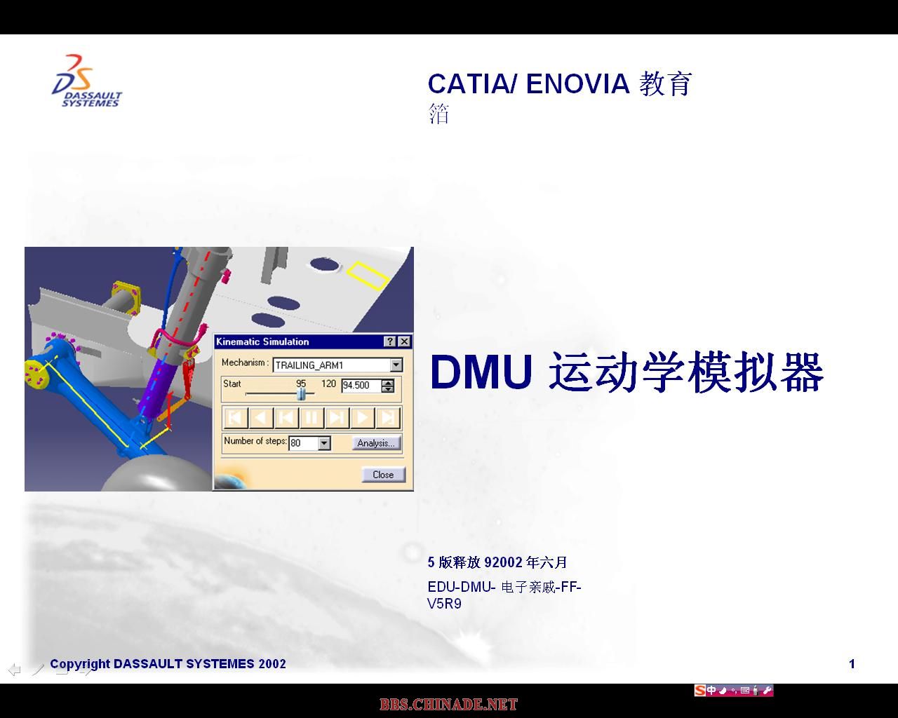
Task: Open the IME soft keyboard icon
Action: [x=744, y=691]
